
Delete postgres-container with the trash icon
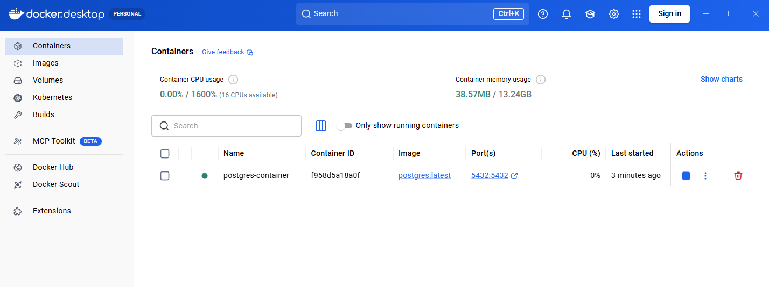click(738, 176)
